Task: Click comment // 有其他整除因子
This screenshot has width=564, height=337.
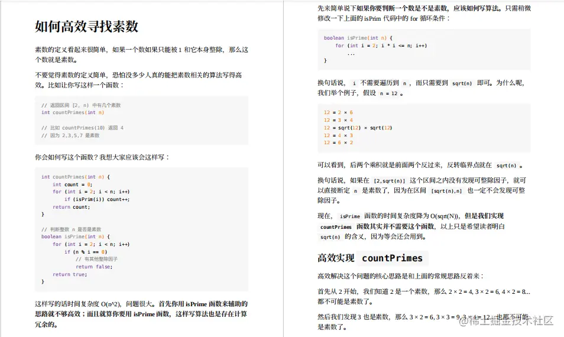Action: pos(96,259)
